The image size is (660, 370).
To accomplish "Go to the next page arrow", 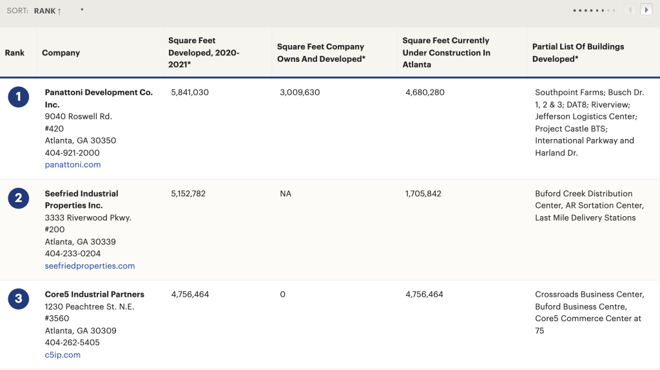I will [x=646, y=10].
